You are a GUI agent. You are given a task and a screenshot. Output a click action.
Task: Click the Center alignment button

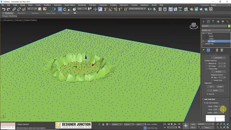click(220, 87)
